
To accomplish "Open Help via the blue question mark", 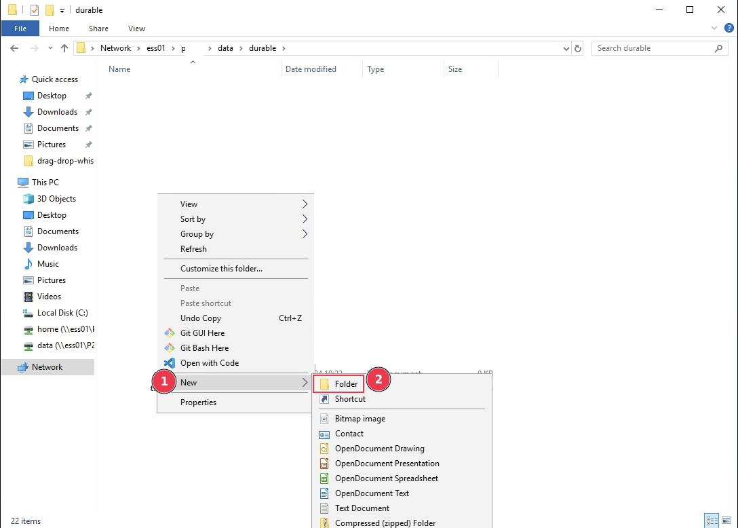I will tap(729, 29).
